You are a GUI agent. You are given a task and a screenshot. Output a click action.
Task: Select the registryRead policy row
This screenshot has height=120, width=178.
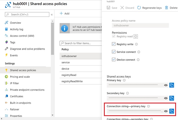81,75
